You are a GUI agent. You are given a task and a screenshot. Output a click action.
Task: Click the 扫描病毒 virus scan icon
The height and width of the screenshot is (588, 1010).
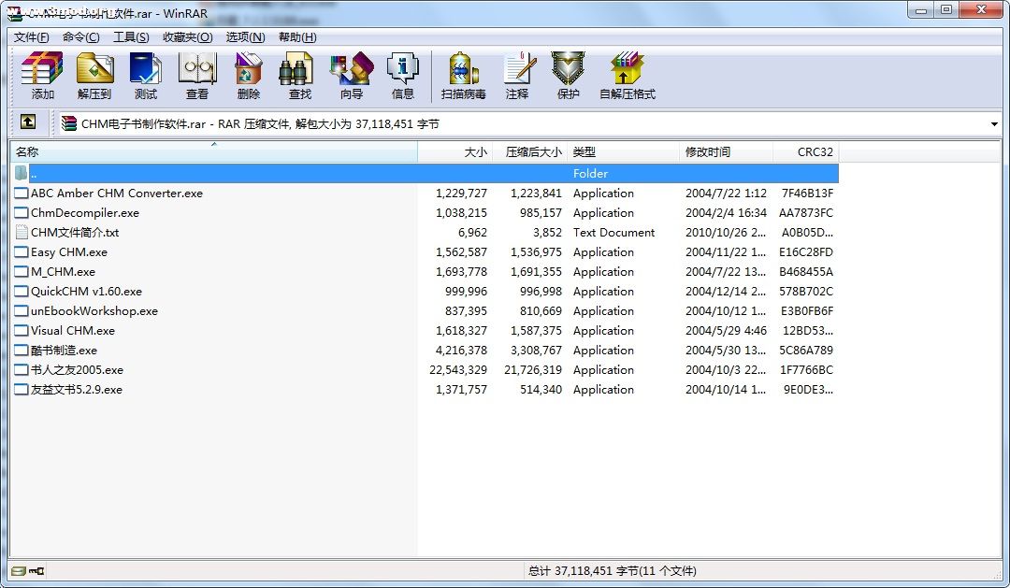(x=464, y=75)
